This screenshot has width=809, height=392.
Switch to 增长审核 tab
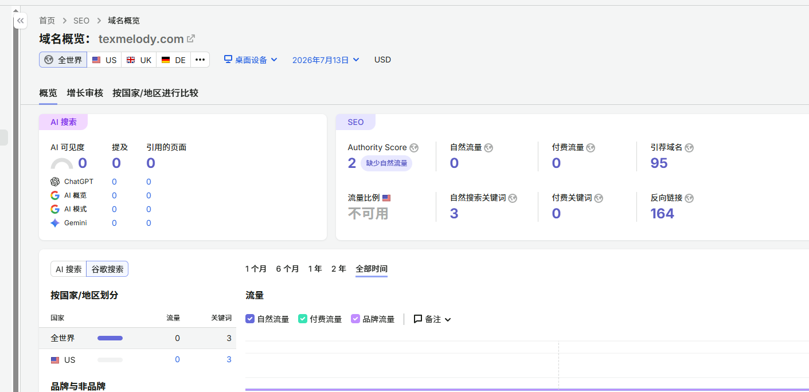click(x=85, y=93)
